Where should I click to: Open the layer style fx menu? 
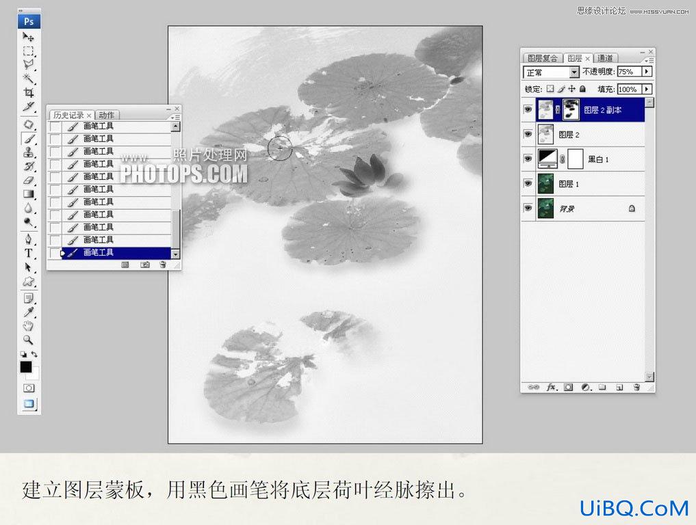[x=551, y=387]
